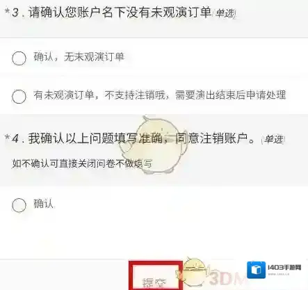
Task: Click the required asterisk before question 3
Action: click(x=8, y=11)
